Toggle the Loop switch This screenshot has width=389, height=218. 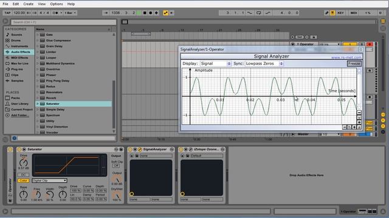click(x=259, y=13)
